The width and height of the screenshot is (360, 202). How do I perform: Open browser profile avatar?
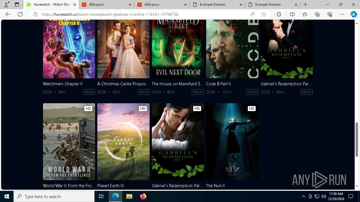point(6,4)
